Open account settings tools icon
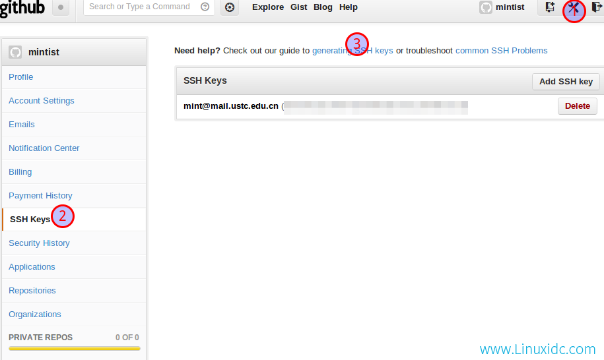Screen dimensions: 604x360 click(x=574, y=8)
